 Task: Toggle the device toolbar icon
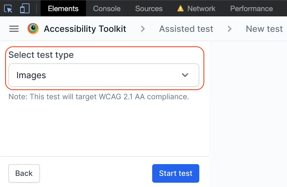(x=24, y=8)
